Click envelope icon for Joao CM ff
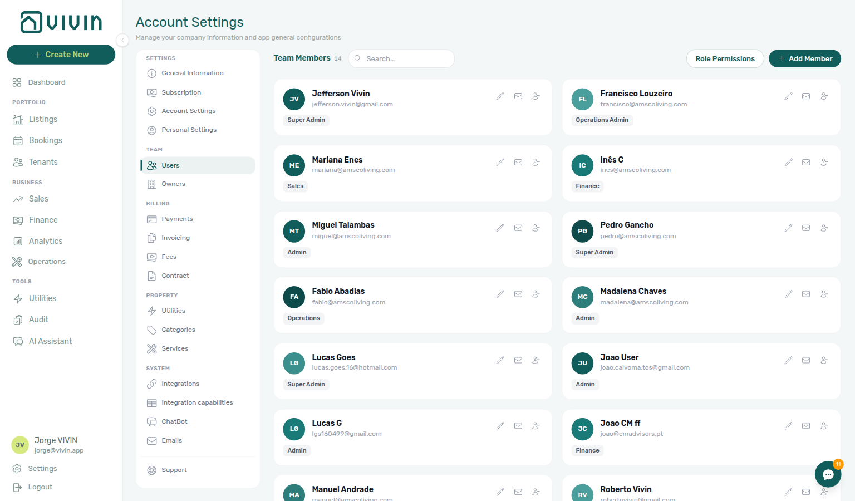The height and width of the screenshot is (501, 855). pyautogui.click(x=806, y=426)
